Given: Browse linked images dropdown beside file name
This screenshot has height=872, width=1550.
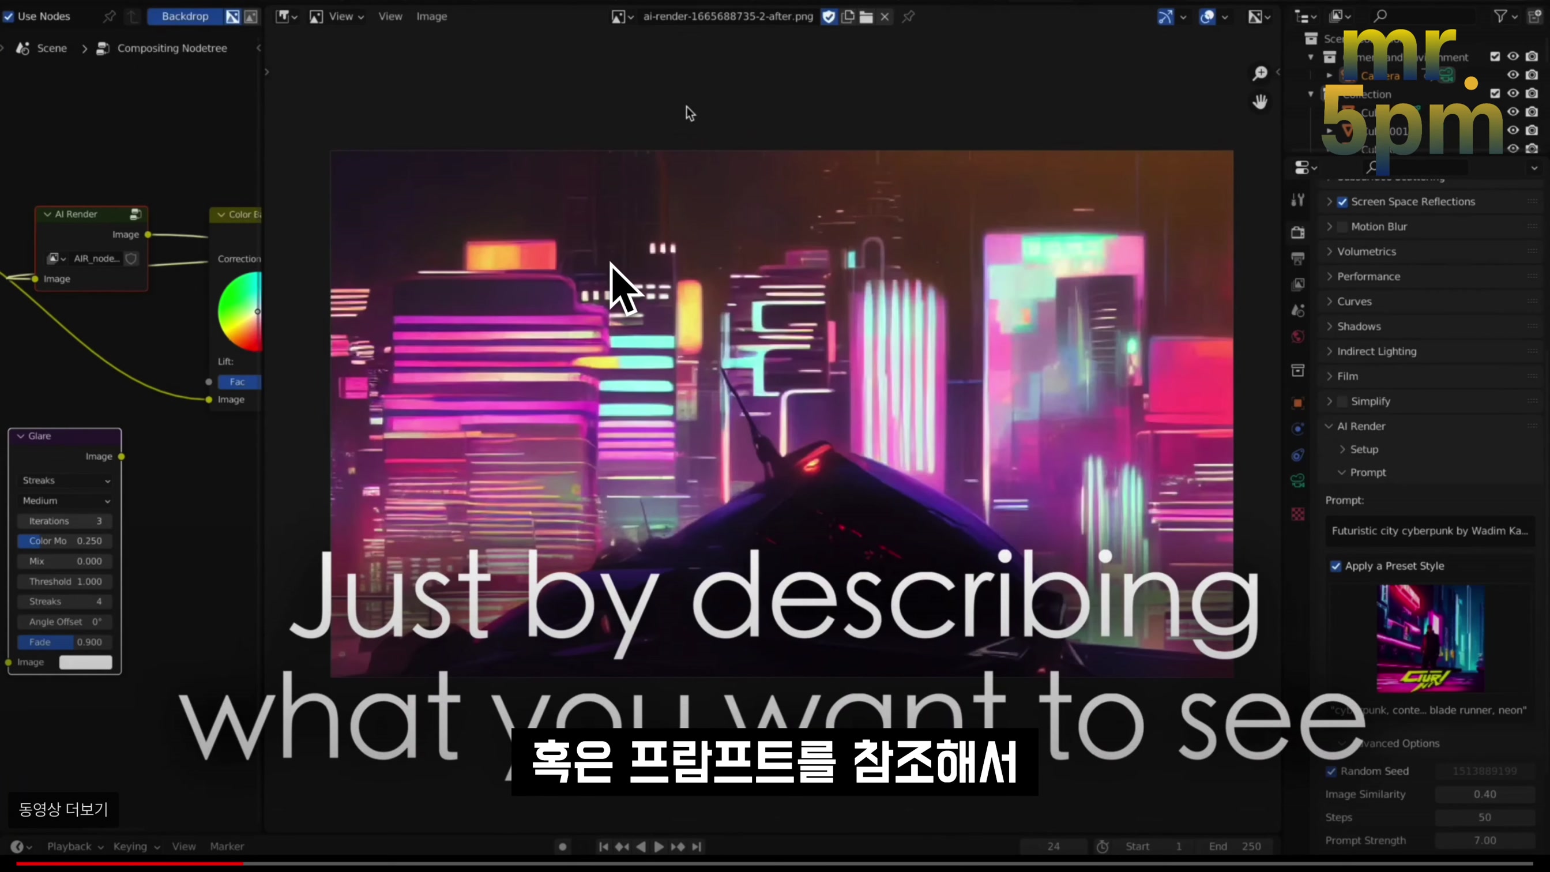Looking at the screenshot, I should point(622,17).
